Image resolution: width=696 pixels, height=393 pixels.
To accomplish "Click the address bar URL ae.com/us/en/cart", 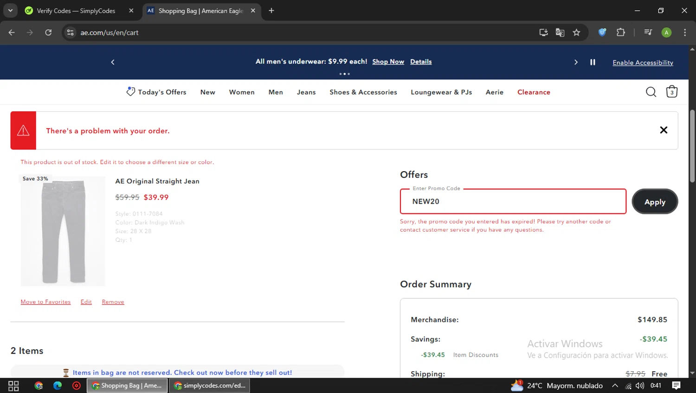I will pyautogui.click(x=110, y=32).
